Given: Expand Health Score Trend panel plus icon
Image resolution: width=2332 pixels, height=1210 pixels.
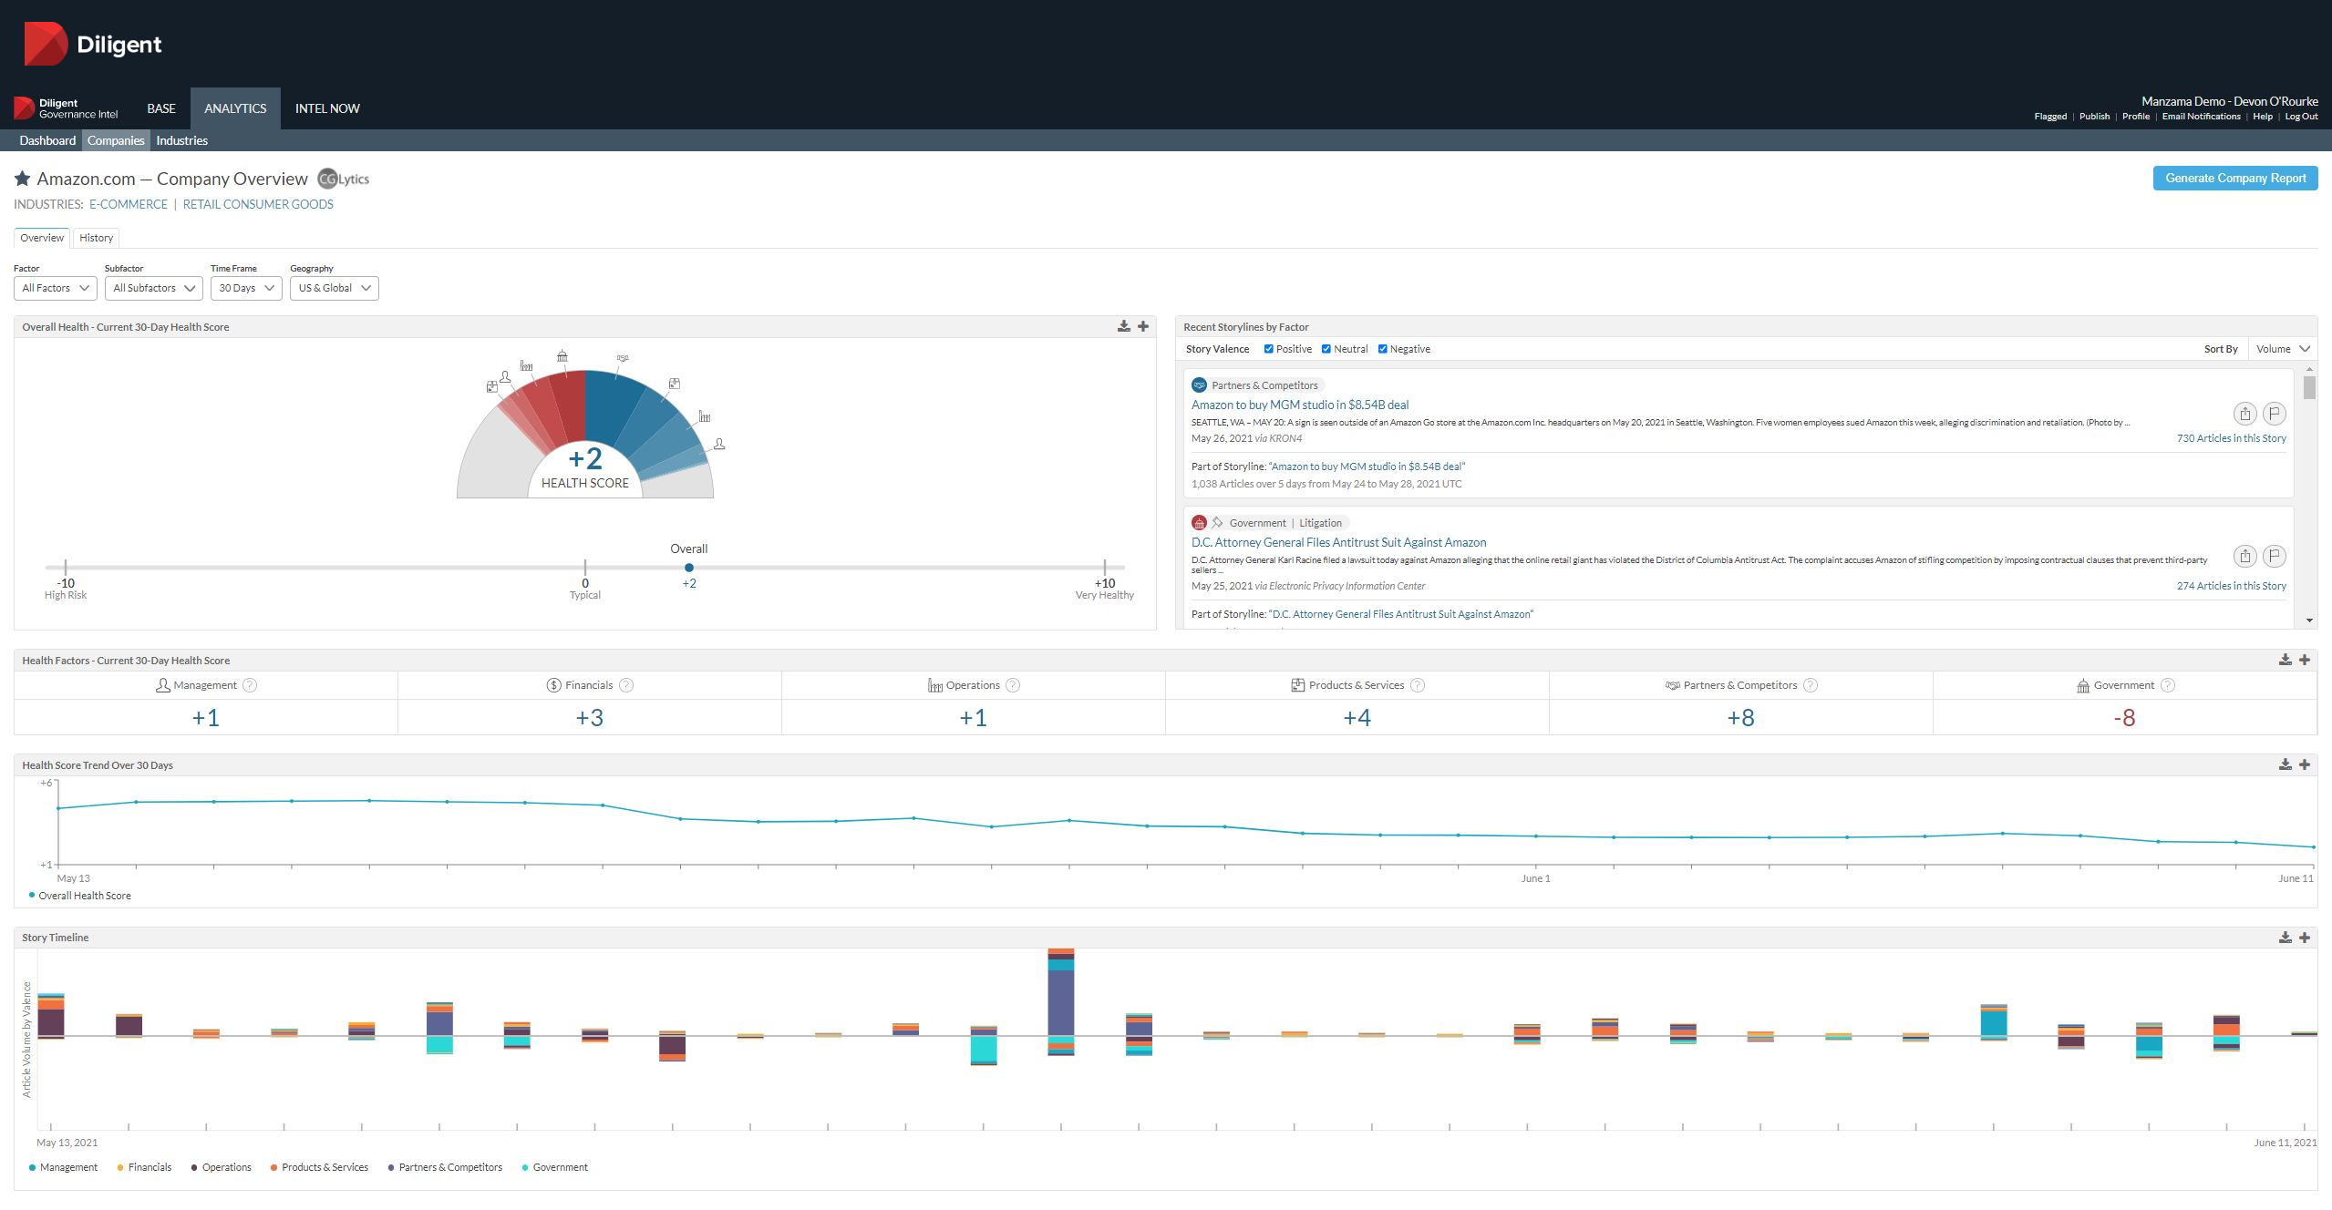Looking at the screenshot, I should (x=2305, y=764).
